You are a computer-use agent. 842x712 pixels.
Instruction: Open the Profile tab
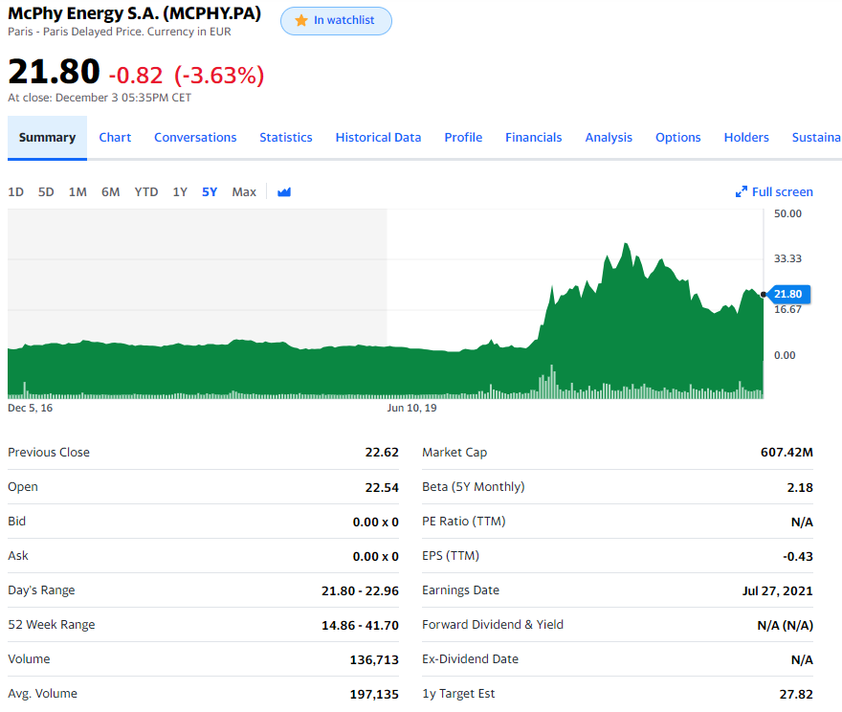(463, 138)
